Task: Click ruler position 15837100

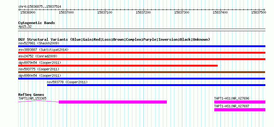Action: 105,12
